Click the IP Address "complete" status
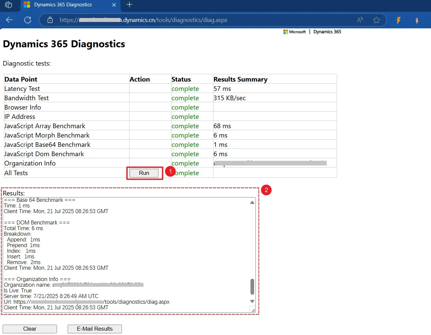The image size is (431, 335). click(x=185, y=117)
